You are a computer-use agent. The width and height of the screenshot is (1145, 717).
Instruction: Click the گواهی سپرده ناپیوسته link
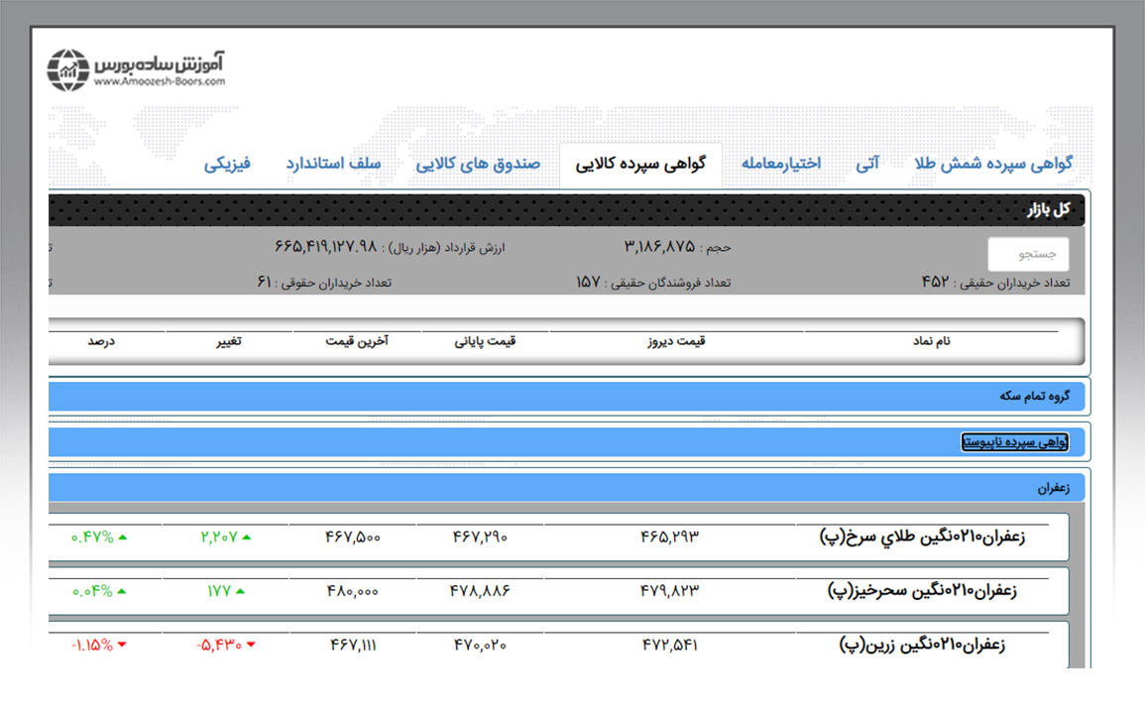pyautogui.click(x=1014, y=442)
